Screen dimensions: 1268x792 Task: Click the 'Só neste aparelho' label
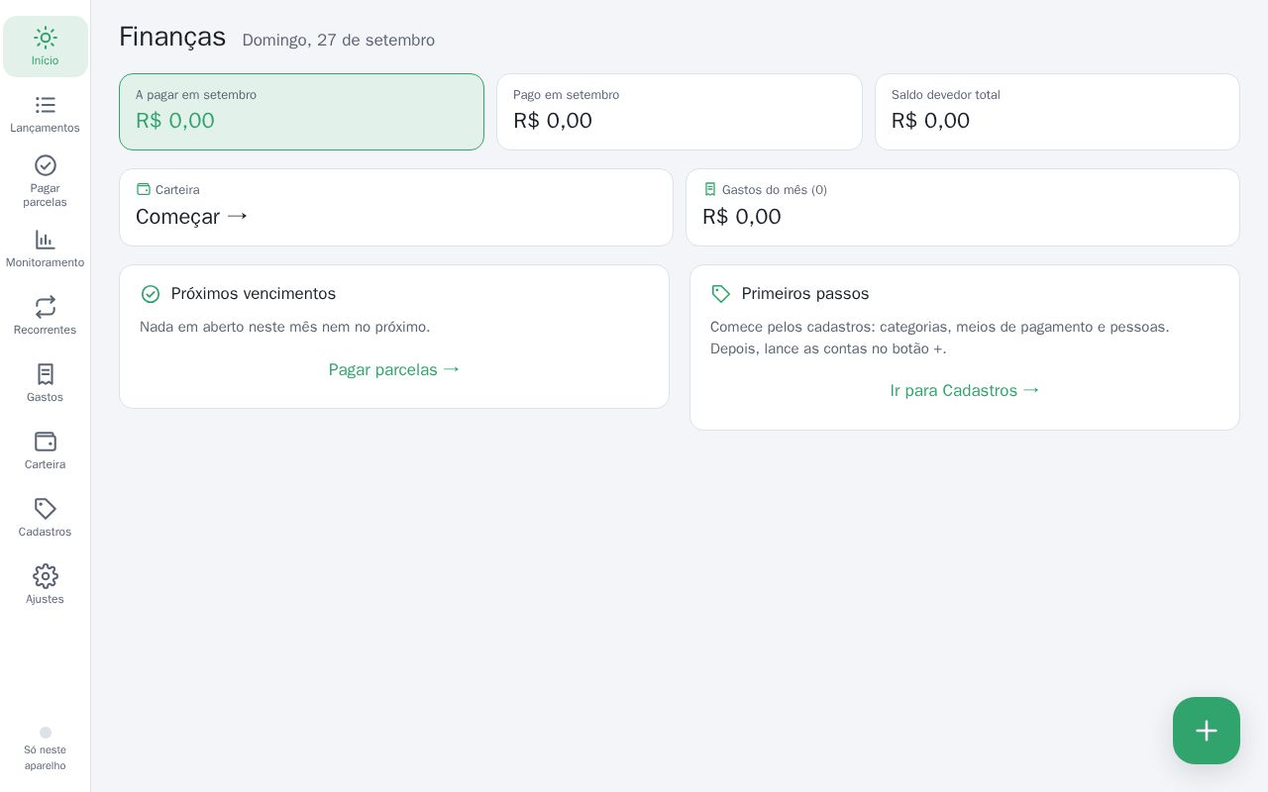[46, 757]
